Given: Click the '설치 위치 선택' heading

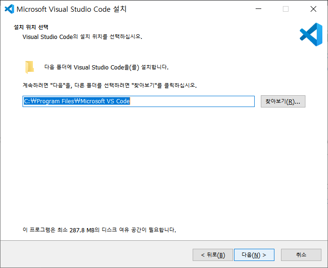Looking at the screenshot, I should (x=31, y=27).
